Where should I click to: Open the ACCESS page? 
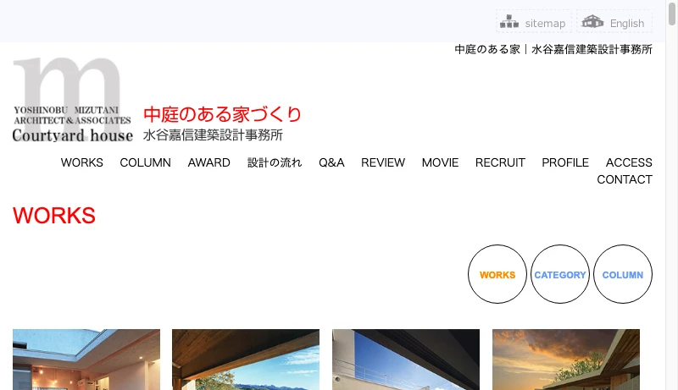pos(629,162)
